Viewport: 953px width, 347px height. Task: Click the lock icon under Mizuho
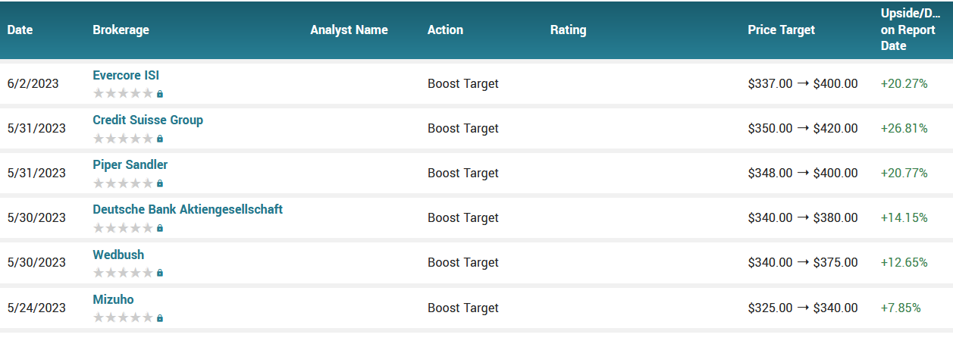[x=160, y=317]
